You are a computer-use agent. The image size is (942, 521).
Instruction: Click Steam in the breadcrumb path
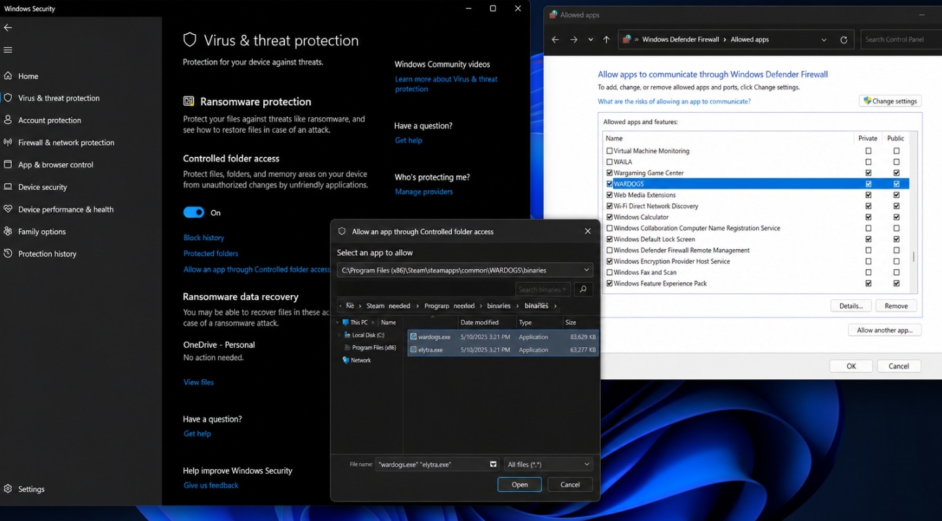375,306
